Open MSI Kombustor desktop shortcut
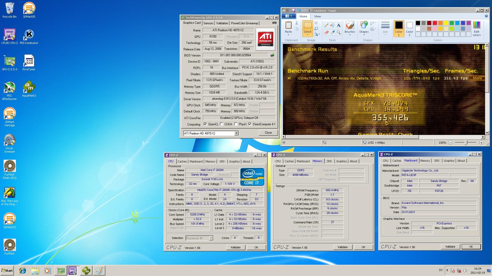 (29, 37)
